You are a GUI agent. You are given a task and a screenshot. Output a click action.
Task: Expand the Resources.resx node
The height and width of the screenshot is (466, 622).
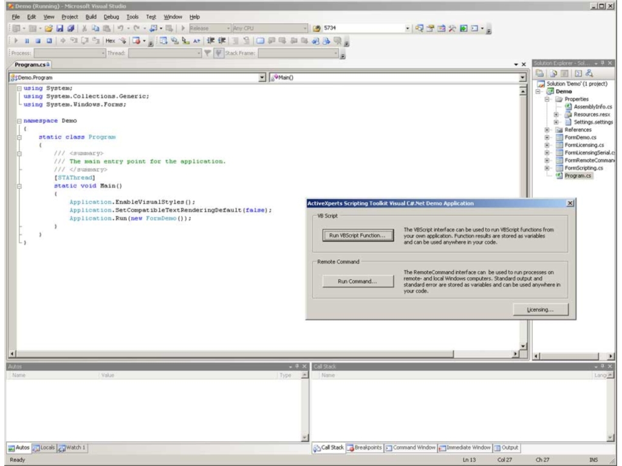[556, 115]
